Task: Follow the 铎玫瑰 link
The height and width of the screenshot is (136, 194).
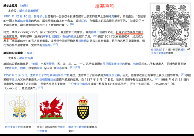Action: pos(82,41)
